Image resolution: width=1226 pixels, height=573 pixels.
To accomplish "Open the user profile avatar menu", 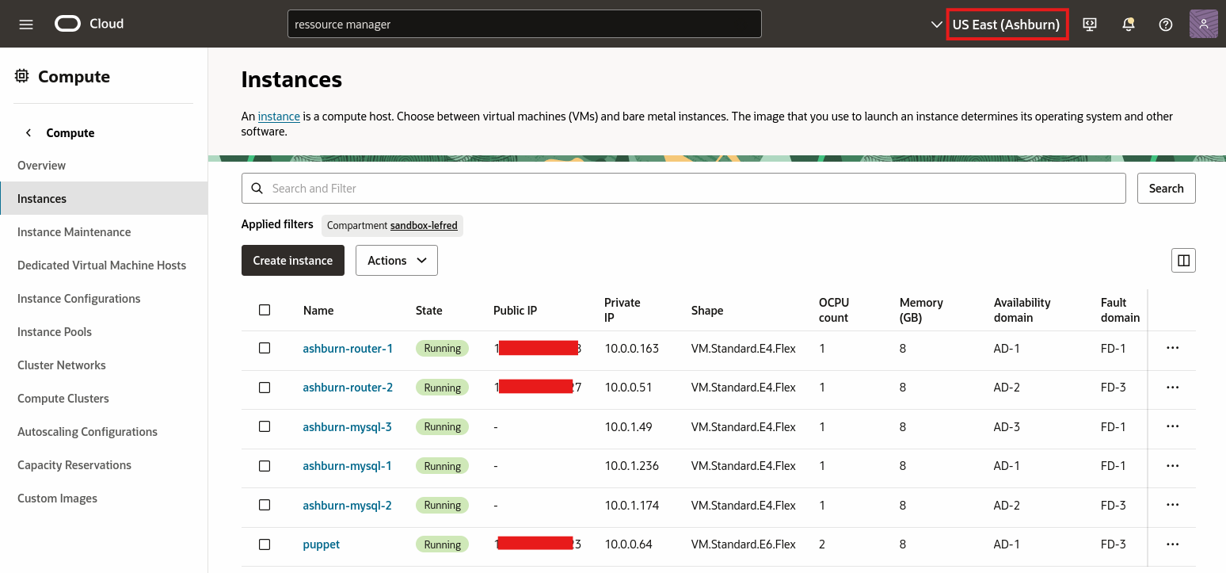I will (x=1203, y=24).
